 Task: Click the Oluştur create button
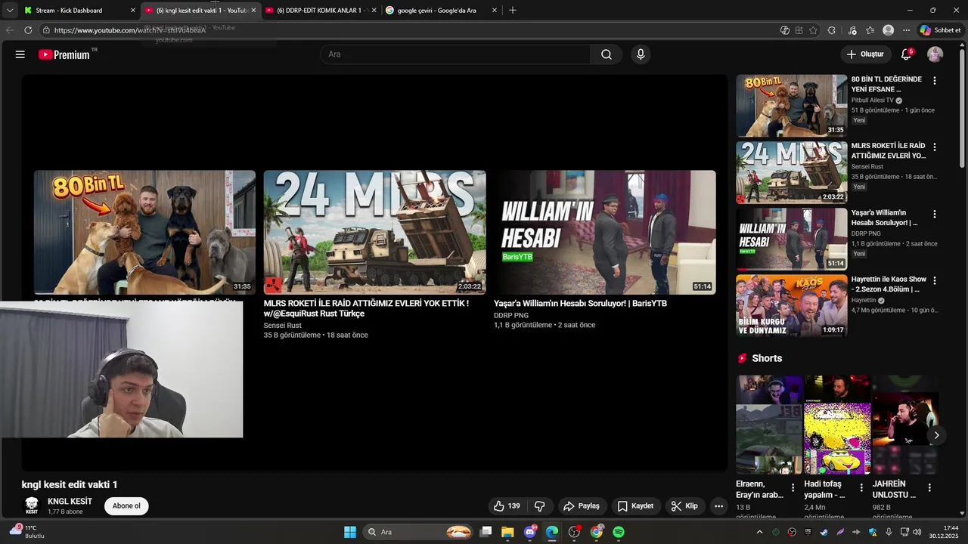[865, 54]
